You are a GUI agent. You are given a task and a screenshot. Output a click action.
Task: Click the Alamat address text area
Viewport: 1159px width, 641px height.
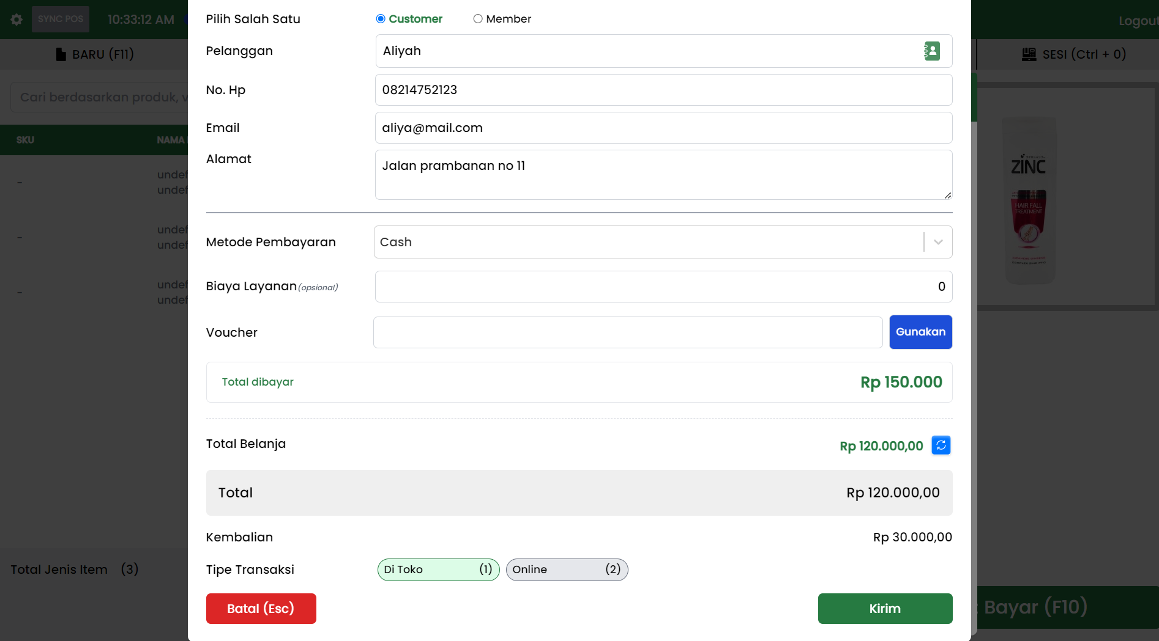[x=663, y=175]
